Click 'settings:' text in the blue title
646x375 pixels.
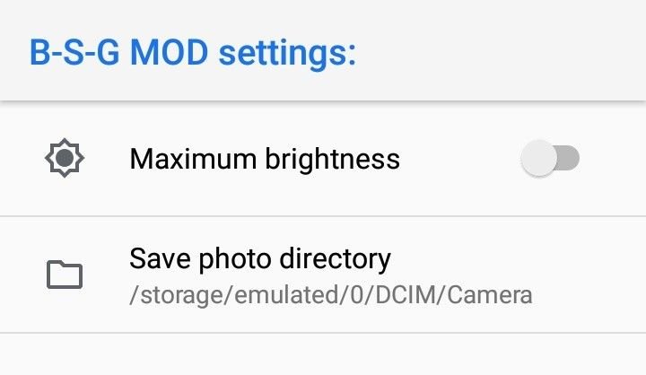(x=287, y=54)
